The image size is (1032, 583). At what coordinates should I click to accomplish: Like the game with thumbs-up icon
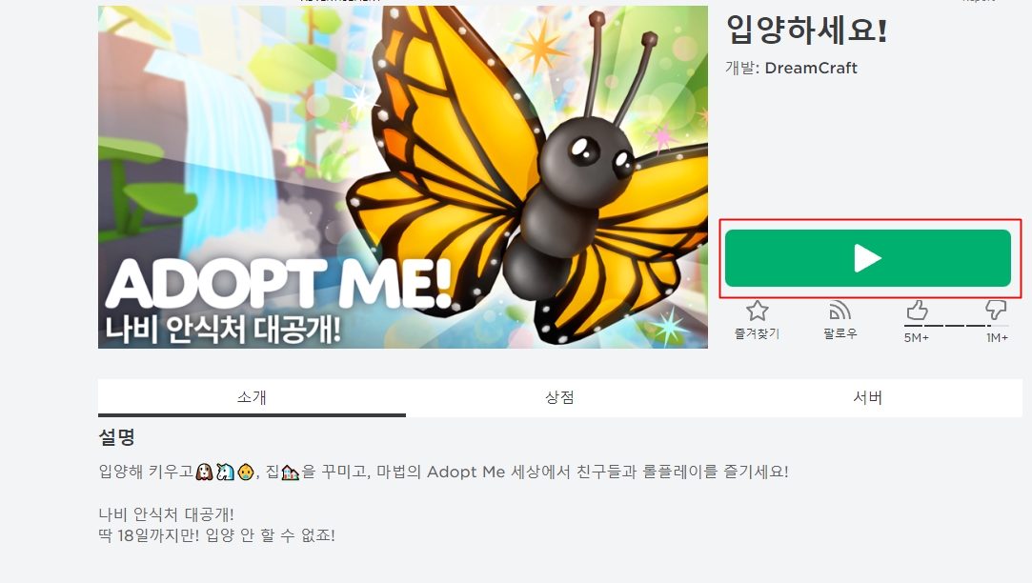(917, 310)
